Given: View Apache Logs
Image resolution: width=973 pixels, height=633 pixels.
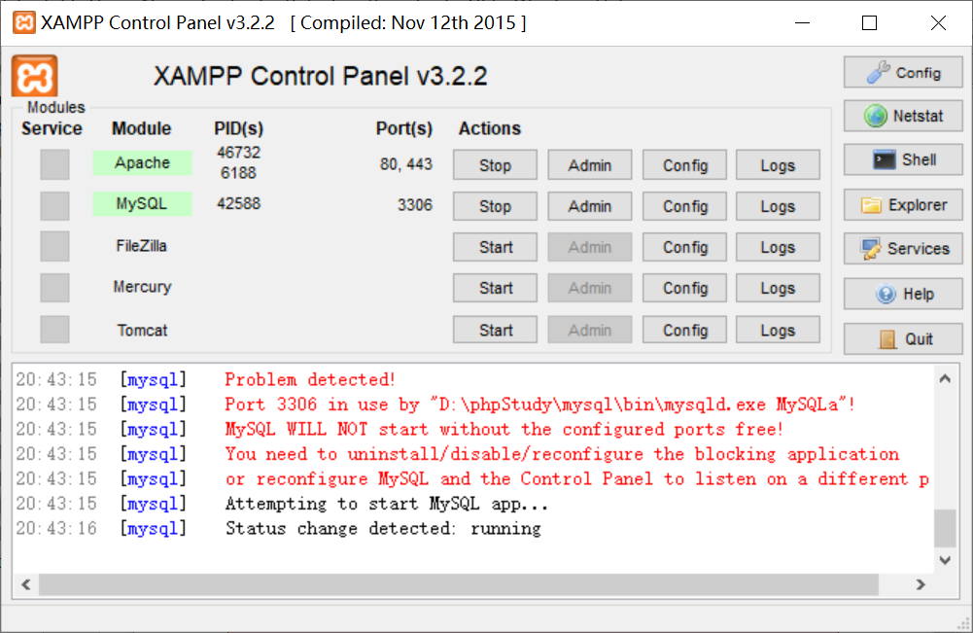Looking at the screenshot, I should click(x=779, y=165).
